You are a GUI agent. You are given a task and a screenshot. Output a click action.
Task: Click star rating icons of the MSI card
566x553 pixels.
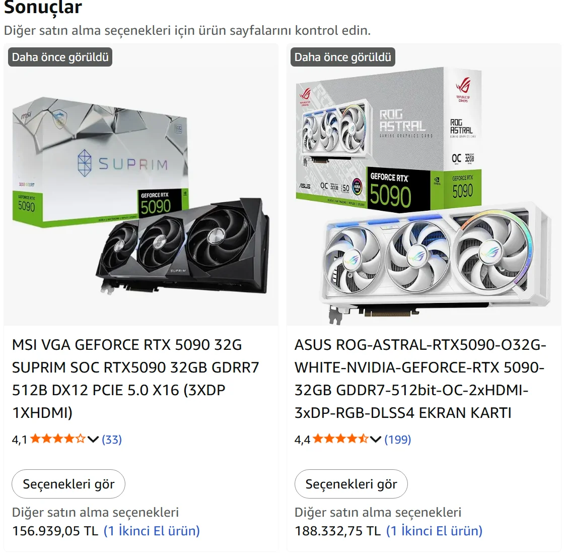click(58, 439)
